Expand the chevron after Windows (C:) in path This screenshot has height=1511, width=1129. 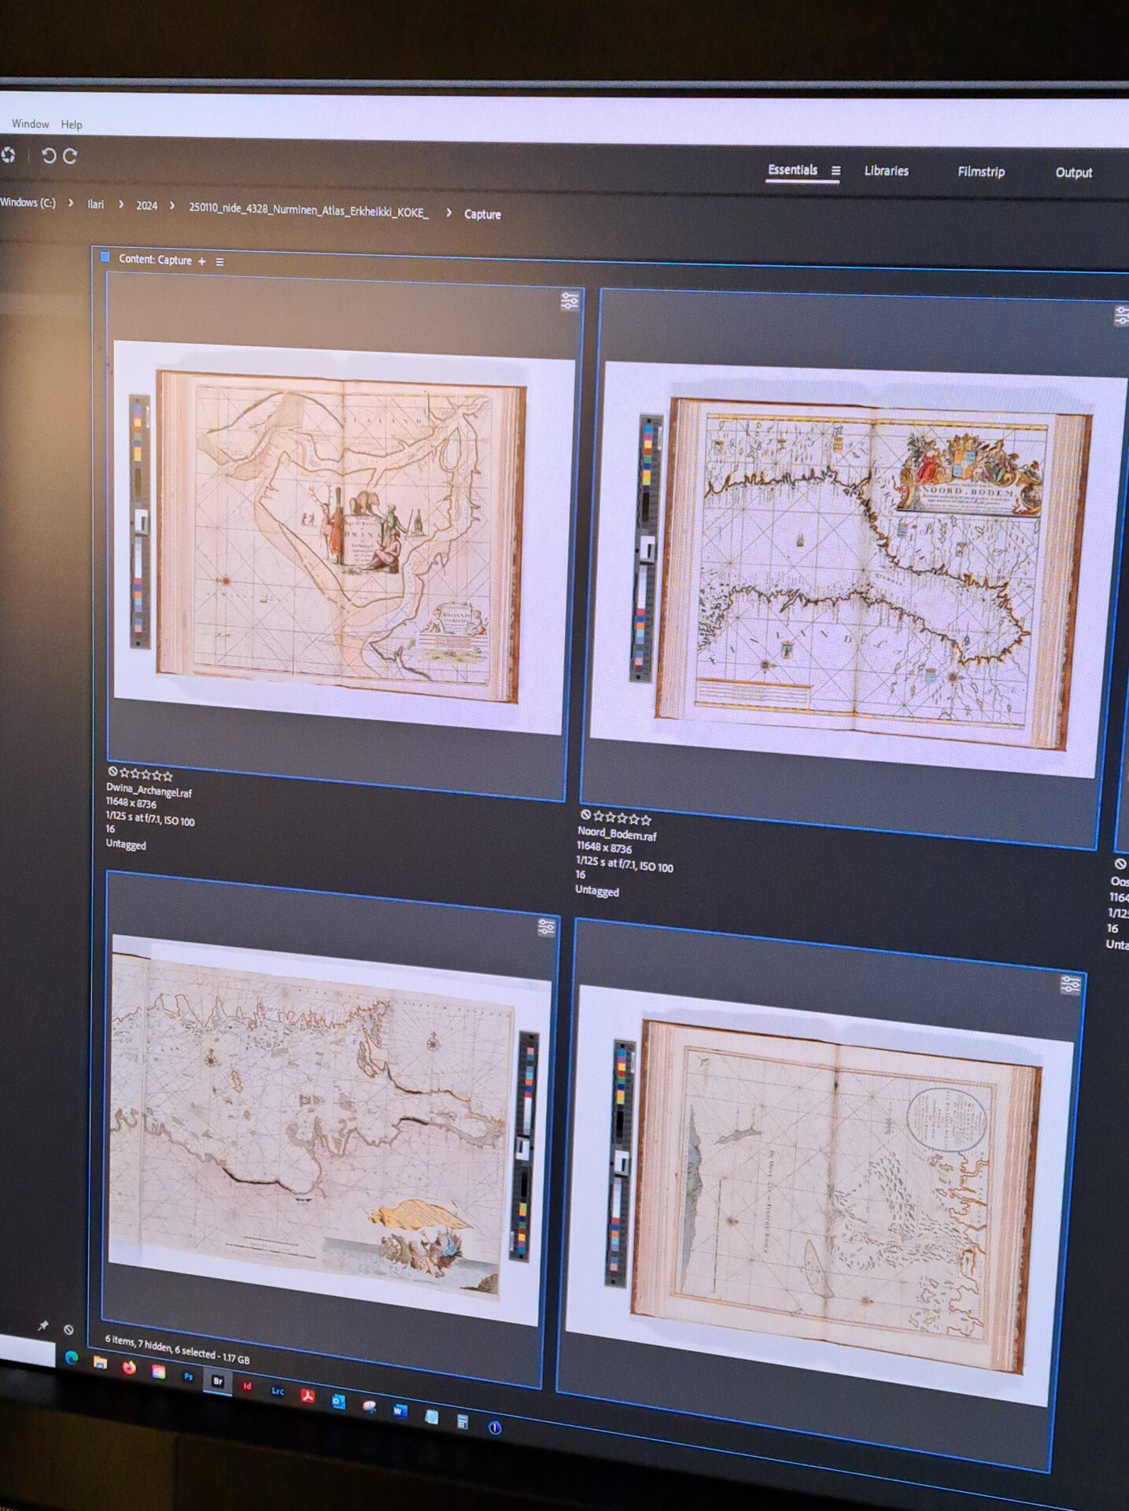pos(71,203)
